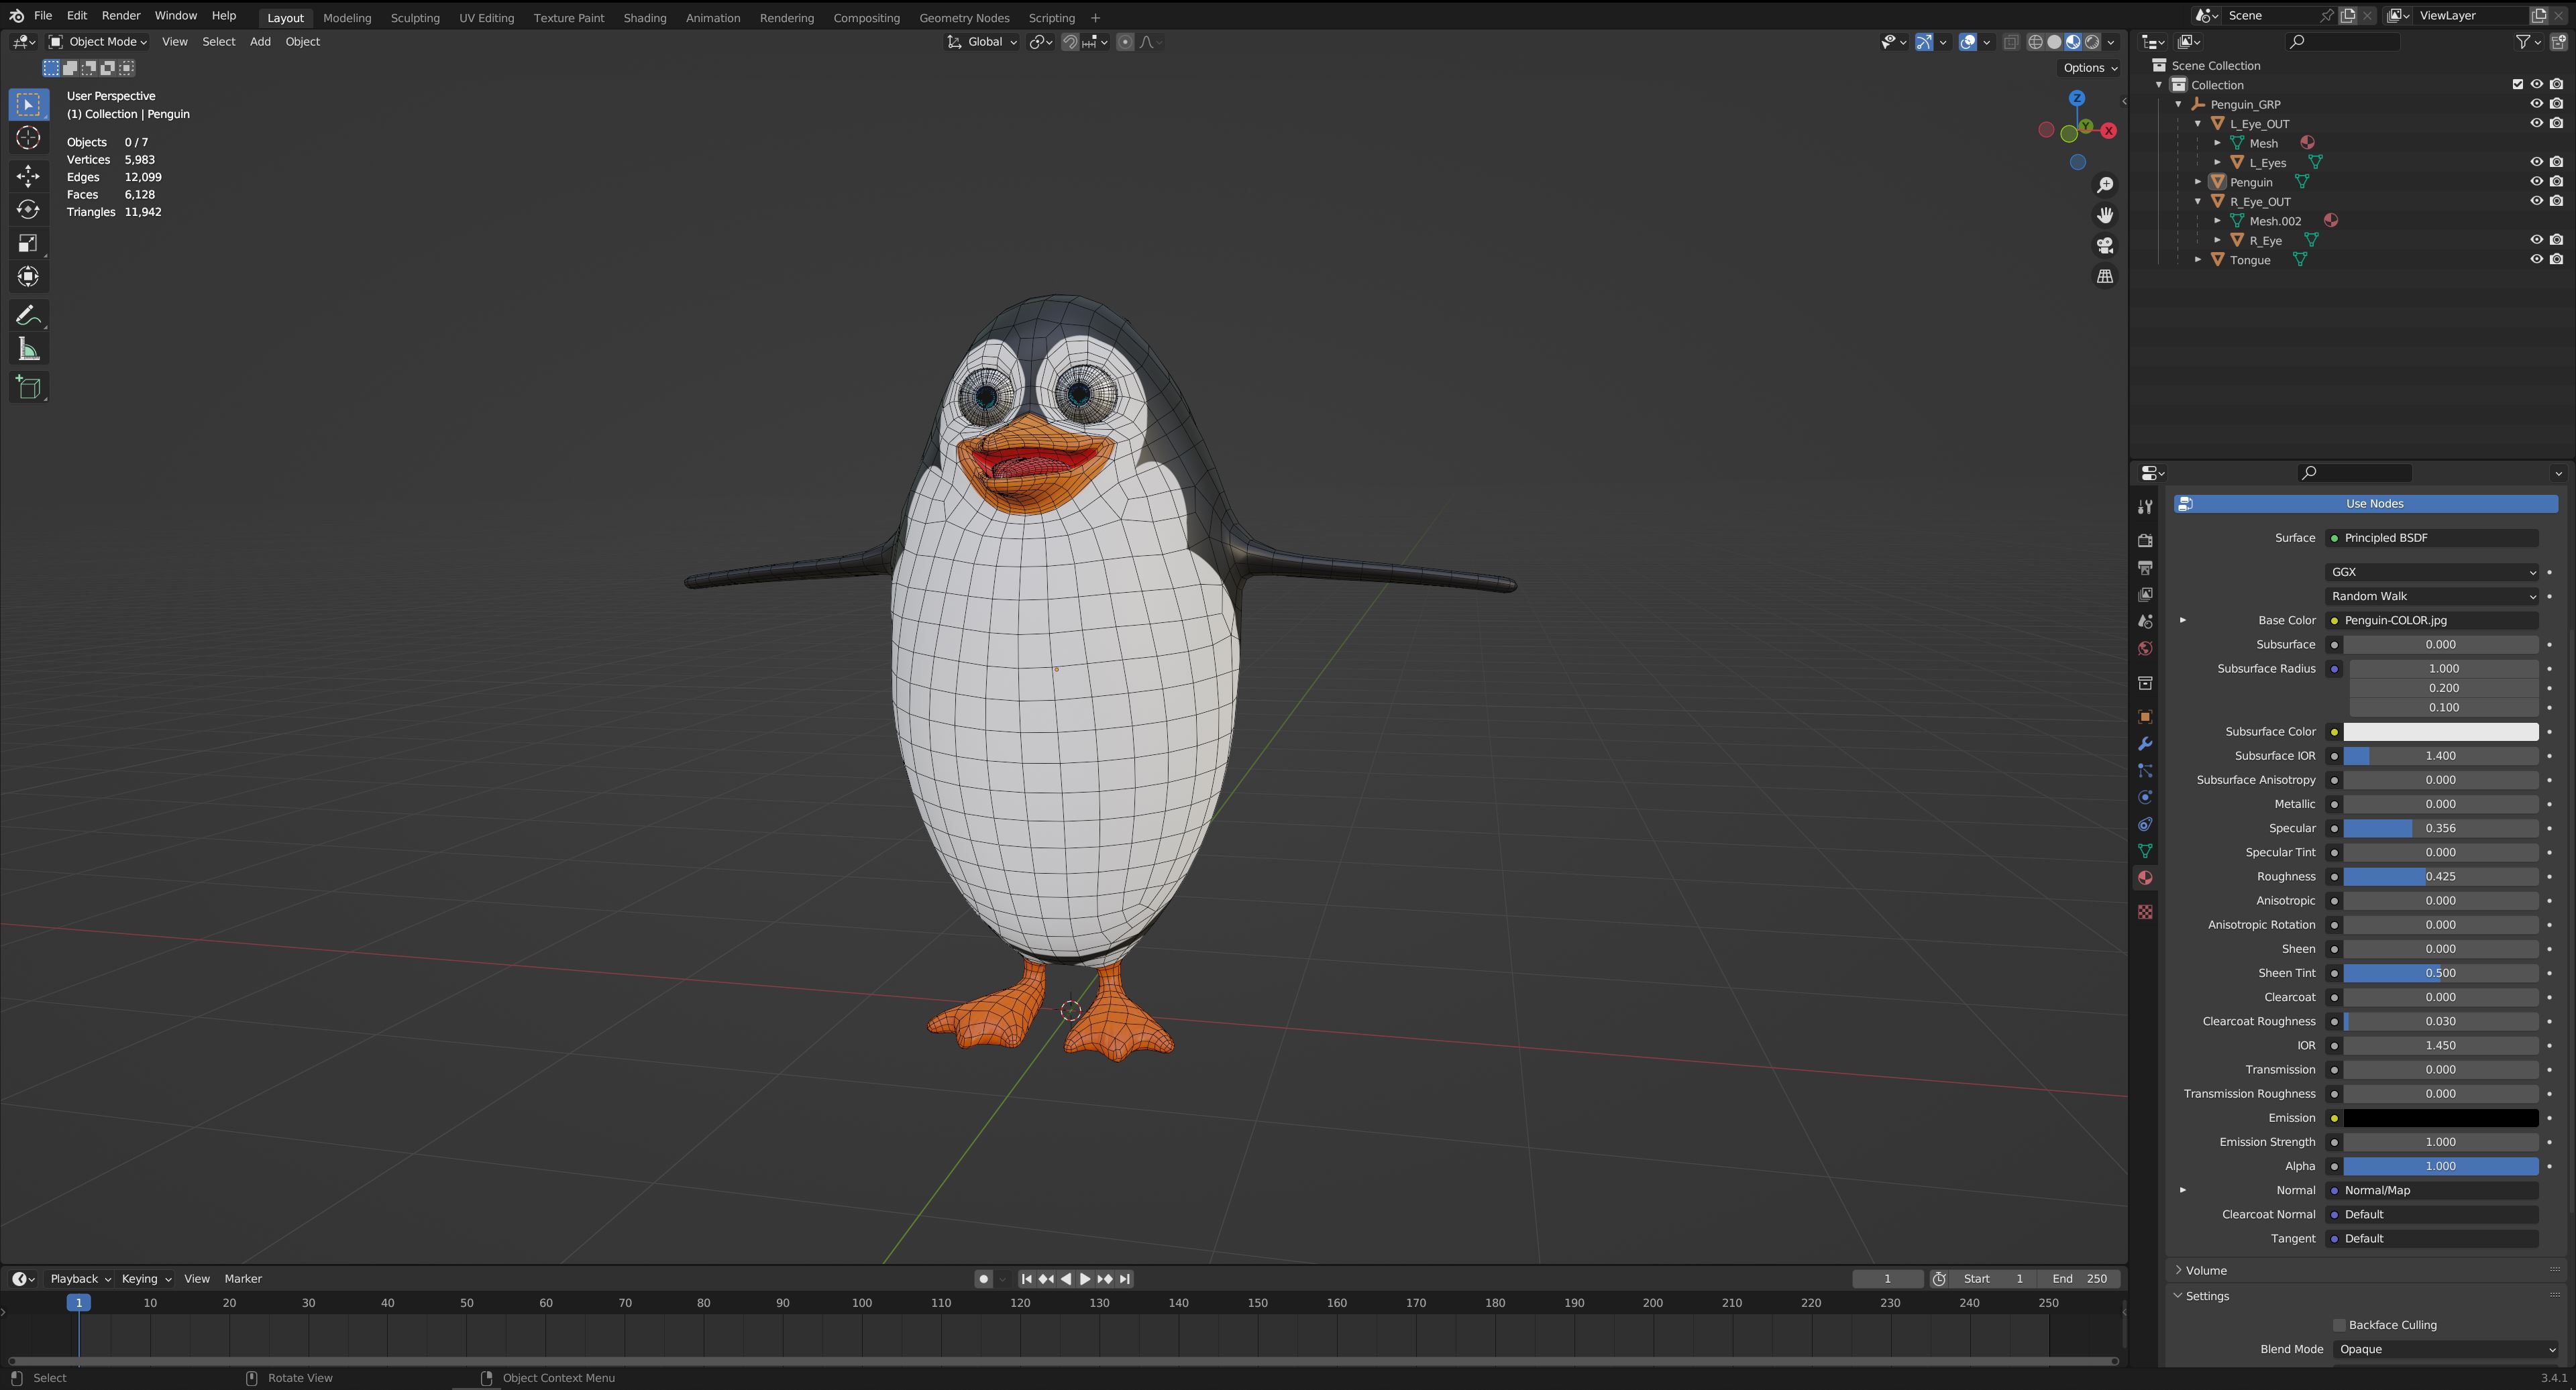
Task: Activate the Annotate pencil tool
Action: pyautogui.click(x=28, y=316)
